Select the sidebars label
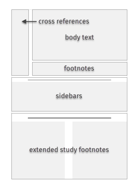Image resolution: width=135 pixels, height=185 pixels. tap(69, 96)
